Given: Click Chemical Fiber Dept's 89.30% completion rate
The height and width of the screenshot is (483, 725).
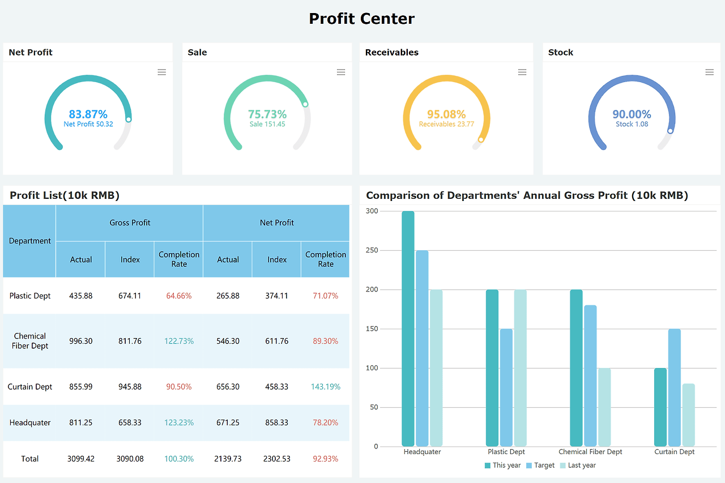Looking at the screenshot, I should click(x=325, y=341).
